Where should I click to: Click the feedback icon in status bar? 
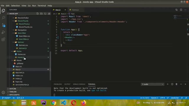point(182,98)
